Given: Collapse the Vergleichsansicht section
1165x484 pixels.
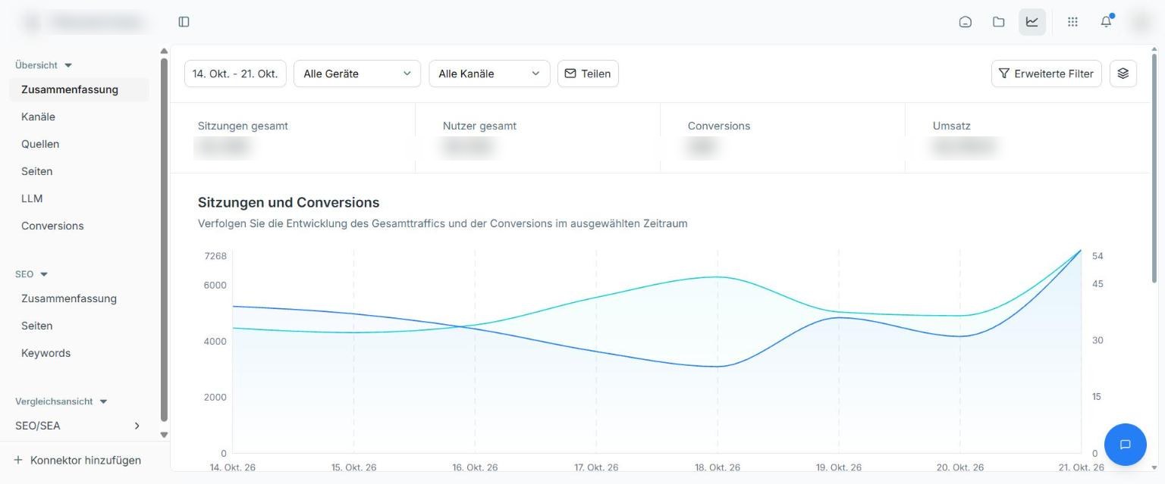Looking at the screenshot, I should (x=61, y=401).
